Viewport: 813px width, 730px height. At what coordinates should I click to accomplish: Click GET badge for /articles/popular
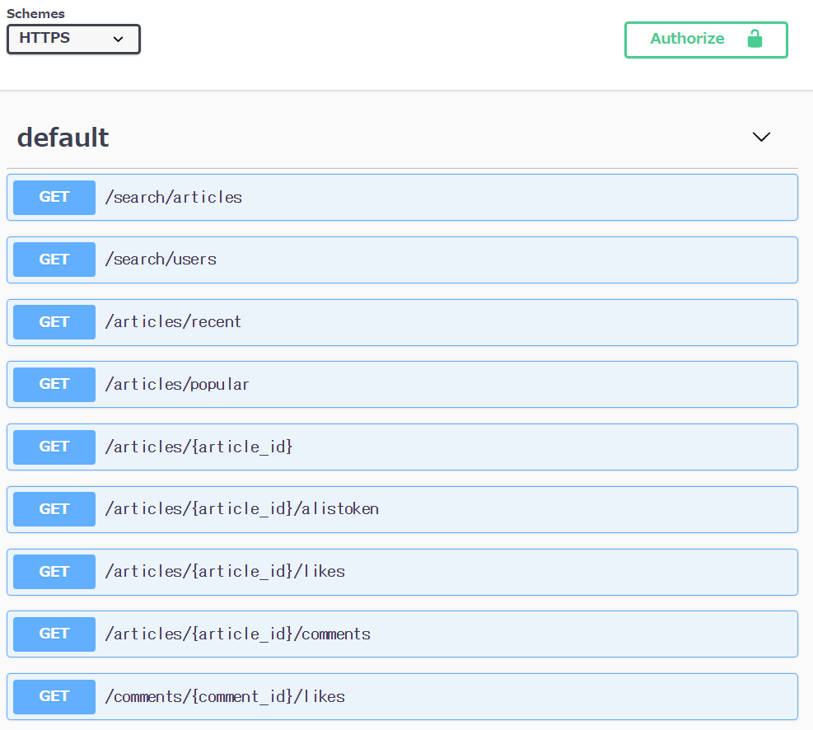pyautogui.click(x=54, y=384)
